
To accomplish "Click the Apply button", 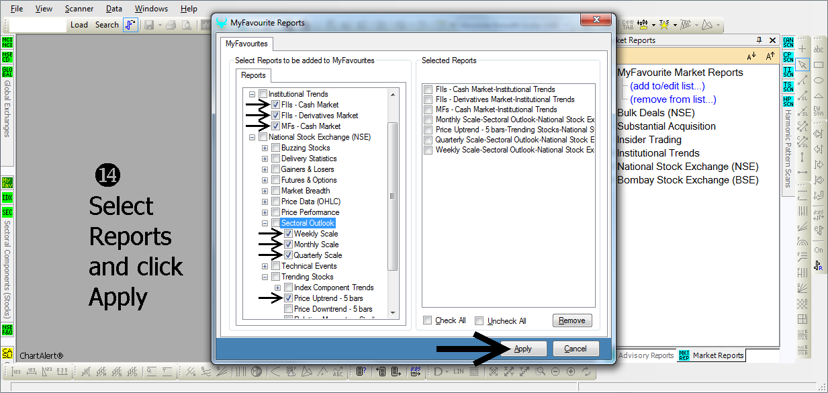I will click(523, 349).
